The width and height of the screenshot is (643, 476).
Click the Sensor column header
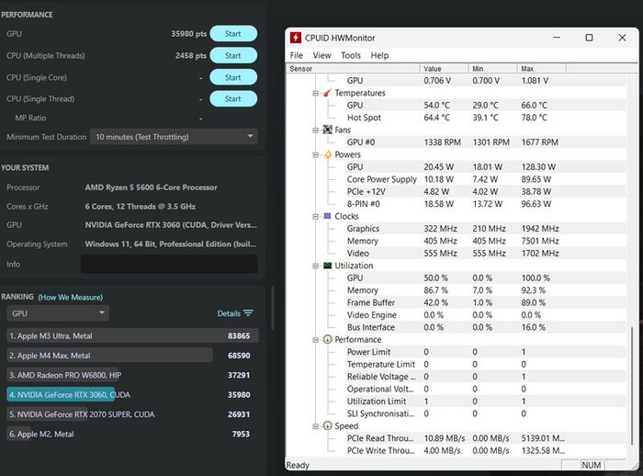pyautogui.click(x=353, y=69)
